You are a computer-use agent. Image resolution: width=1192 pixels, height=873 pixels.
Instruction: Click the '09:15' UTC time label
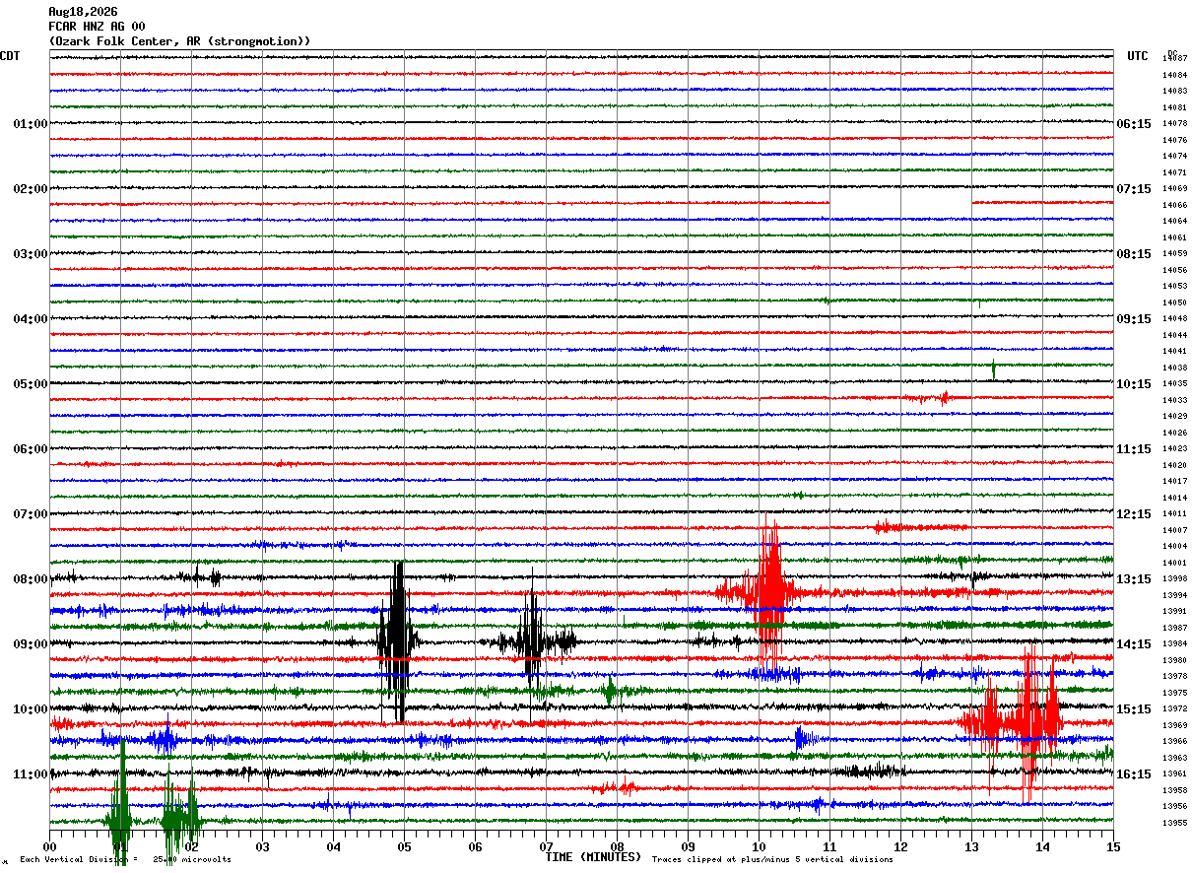[1134, 319]
